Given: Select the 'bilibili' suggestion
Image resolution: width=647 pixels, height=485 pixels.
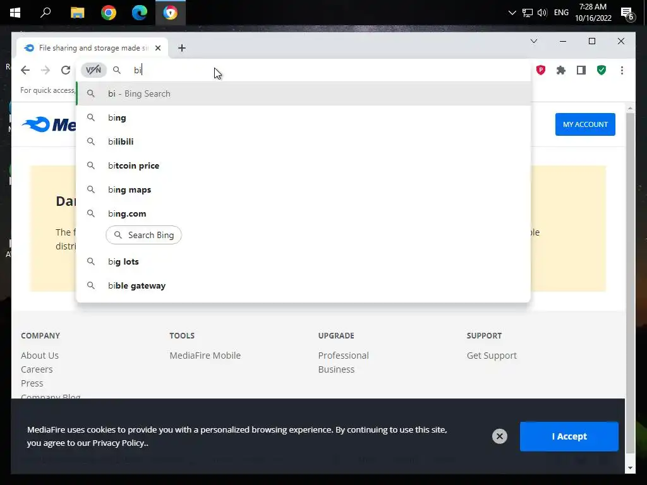Looking at the screenshot, I should (303, 141).
